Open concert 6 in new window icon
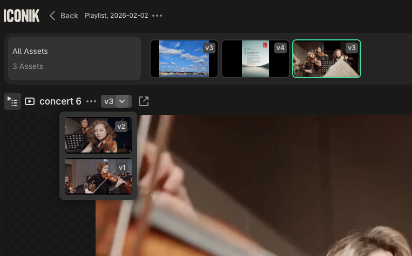Image resolution: width=412 pixels, height=256 pixels. point(144,101)
